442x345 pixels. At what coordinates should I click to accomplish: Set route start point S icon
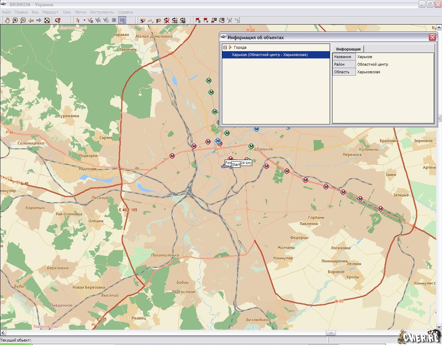tap(142, 20)
